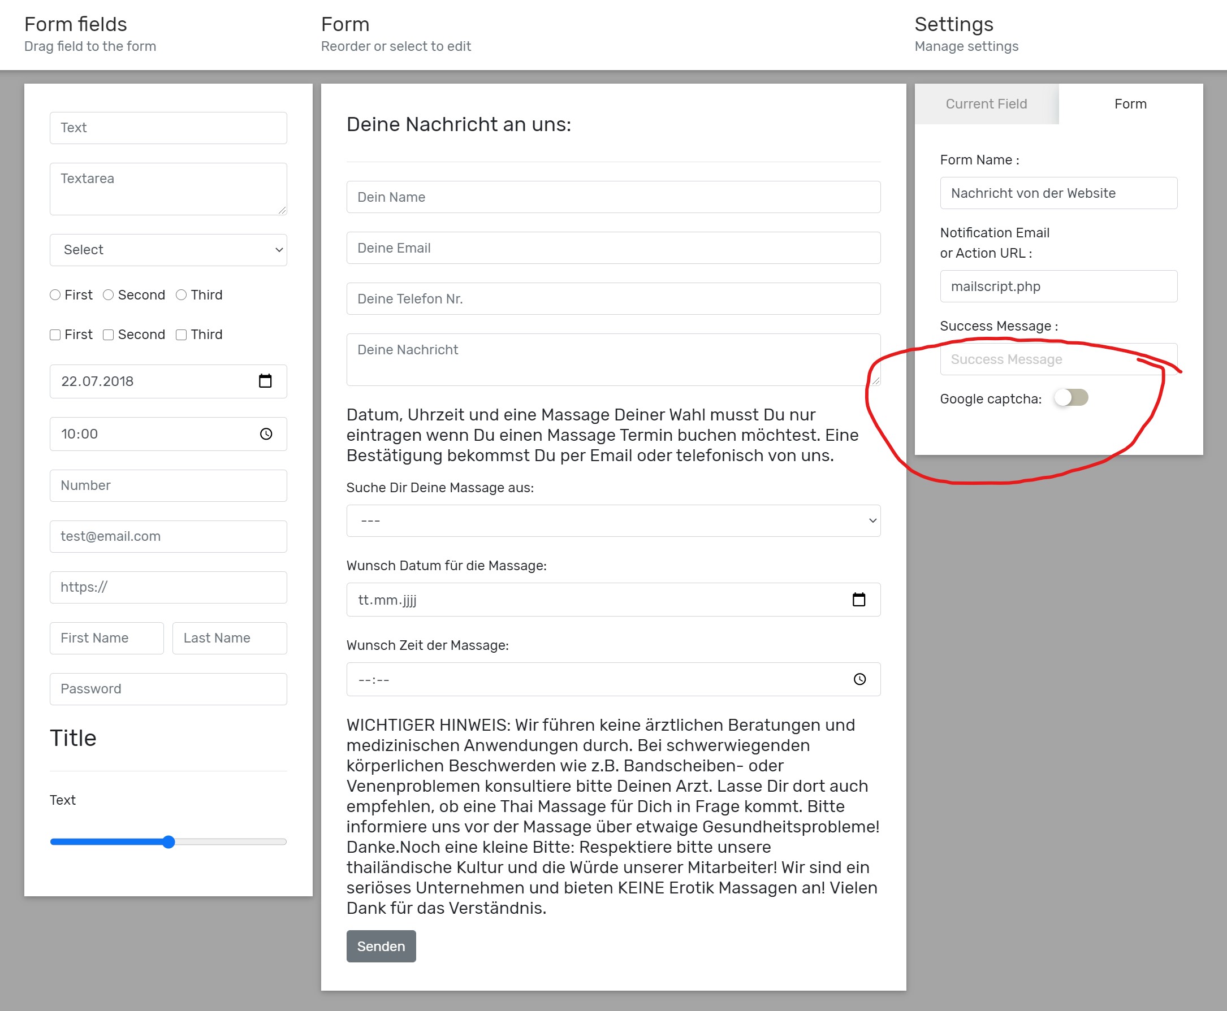
Task: Select the 'First' radio button
Action: coord(55,294)
